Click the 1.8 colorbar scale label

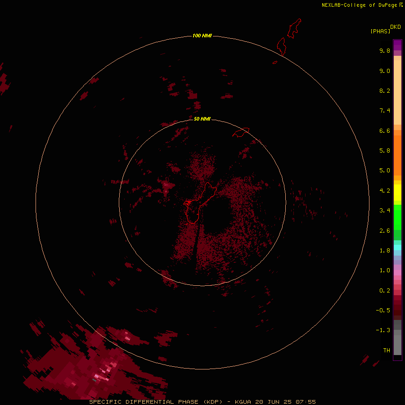pyautogui.click(x=385, y=251)
